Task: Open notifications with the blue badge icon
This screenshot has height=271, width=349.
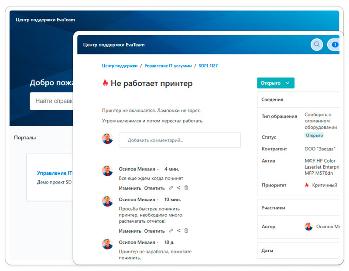Action: 335,45
